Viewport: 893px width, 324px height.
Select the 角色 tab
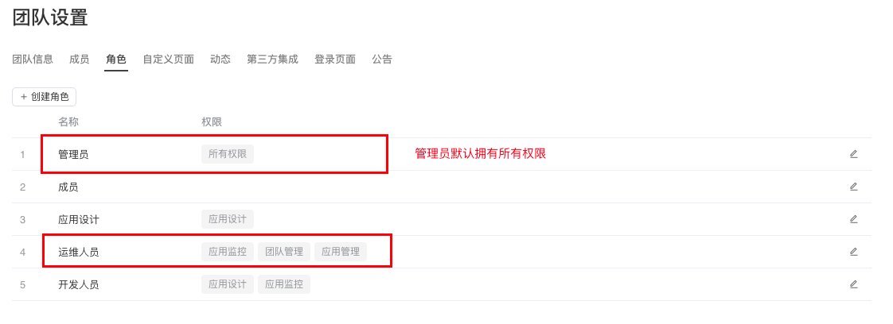[116, 59]
